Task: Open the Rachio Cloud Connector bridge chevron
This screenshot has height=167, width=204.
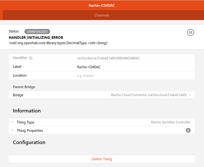Action: (x=190, y=95)
